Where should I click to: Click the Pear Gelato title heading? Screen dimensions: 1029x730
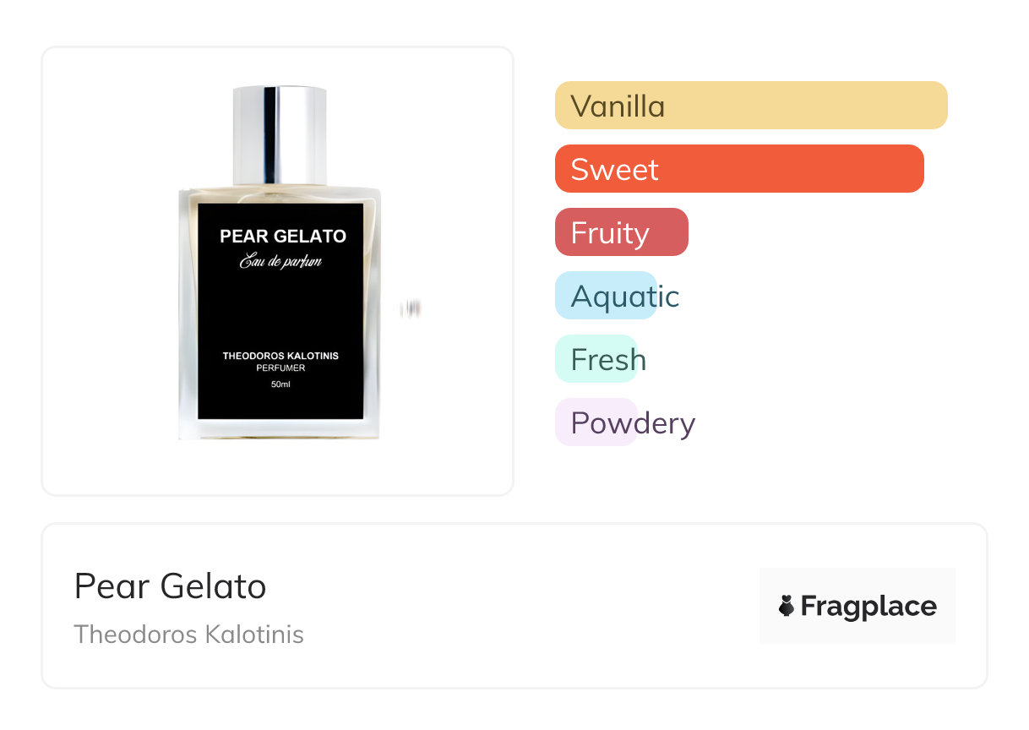coord(170,586)
